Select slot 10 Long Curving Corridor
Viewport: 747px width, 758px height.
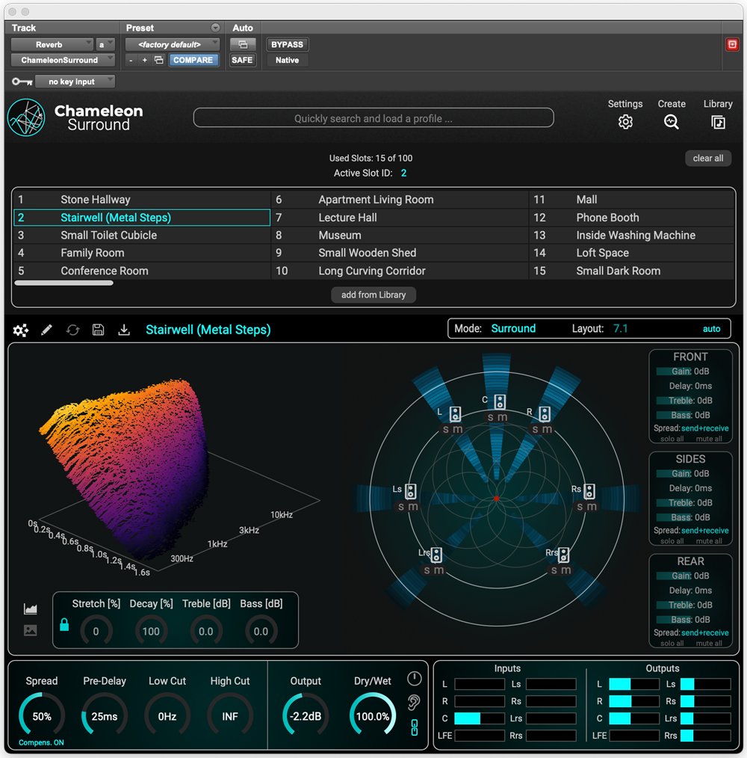coord(400,271)
